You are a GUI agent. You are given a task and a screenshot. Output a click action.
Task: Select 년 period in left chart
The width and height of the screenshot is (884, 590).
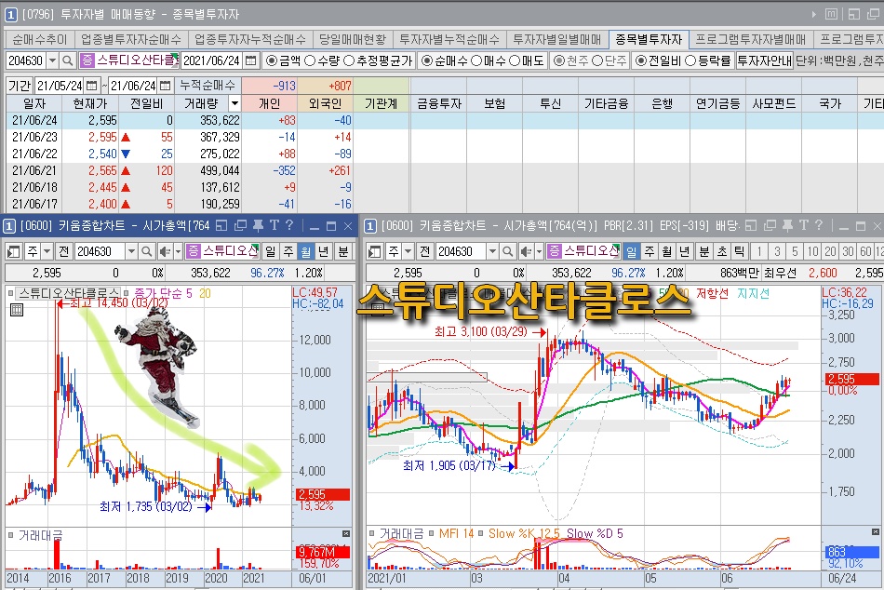(324, 251)
